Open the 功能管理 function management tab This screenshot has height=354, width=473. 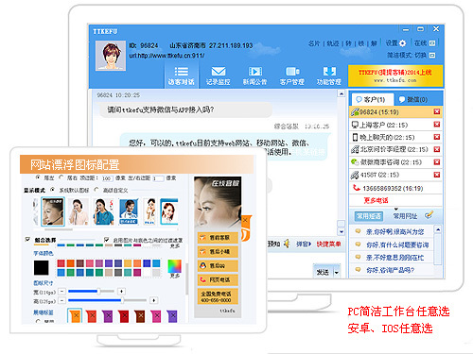(329, 76)
